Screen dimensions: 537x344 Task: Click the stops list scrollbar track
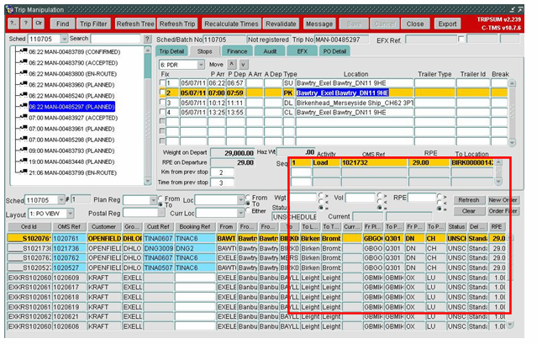(512, 113)
